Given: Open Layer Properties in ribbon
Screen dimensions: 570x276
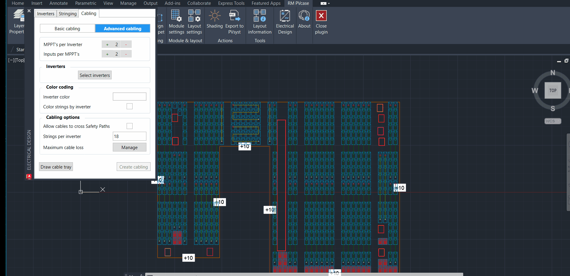Looking at the screenshot, I should (x=17, y=22).
